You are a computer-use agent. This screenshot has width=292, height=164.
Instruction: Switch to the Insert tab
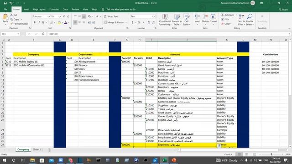pos(26,9)
